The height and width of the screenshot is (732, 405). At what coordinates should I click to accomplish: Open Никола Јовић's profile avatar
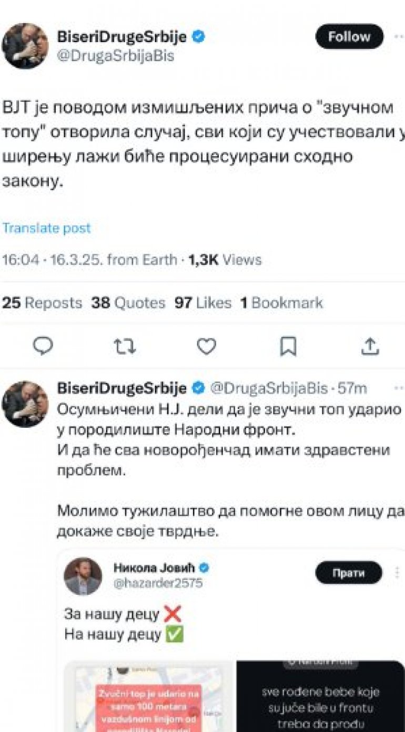[83, 576]
